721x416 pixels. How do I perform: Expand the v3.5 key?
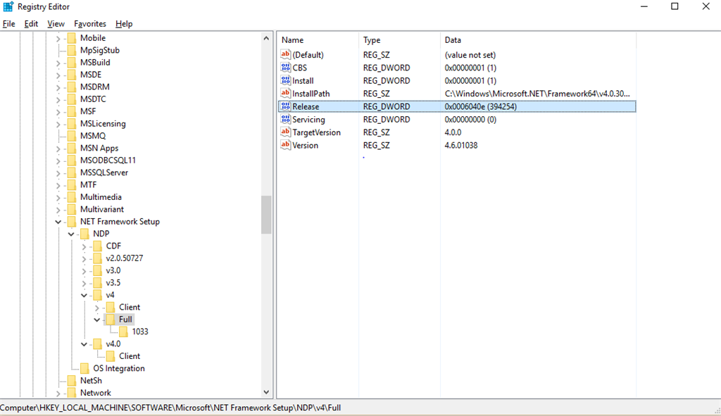[x=84, y=283]
